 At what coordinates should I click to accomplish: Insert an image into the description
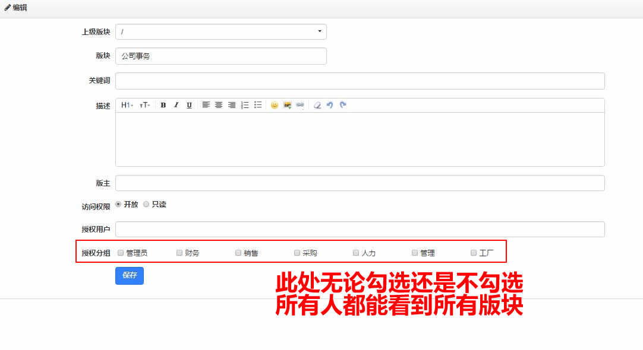pos(288,105)
